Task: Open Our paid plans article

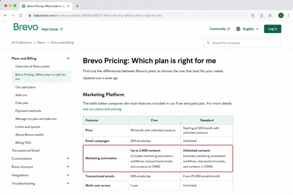Action: tap(25, 87)
